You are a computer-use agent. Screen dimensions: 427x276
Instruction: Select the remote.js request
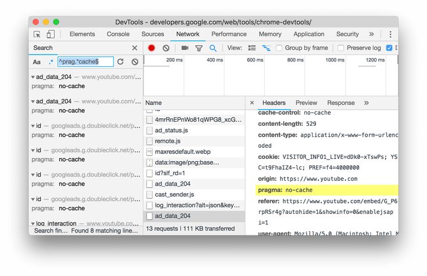click(195, 141)
